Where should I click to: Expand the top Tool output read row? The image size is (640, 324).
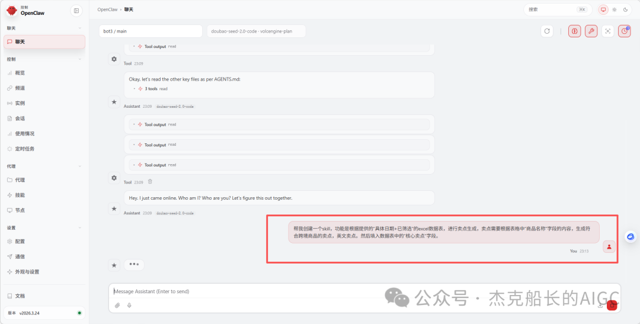pos(279,47)
